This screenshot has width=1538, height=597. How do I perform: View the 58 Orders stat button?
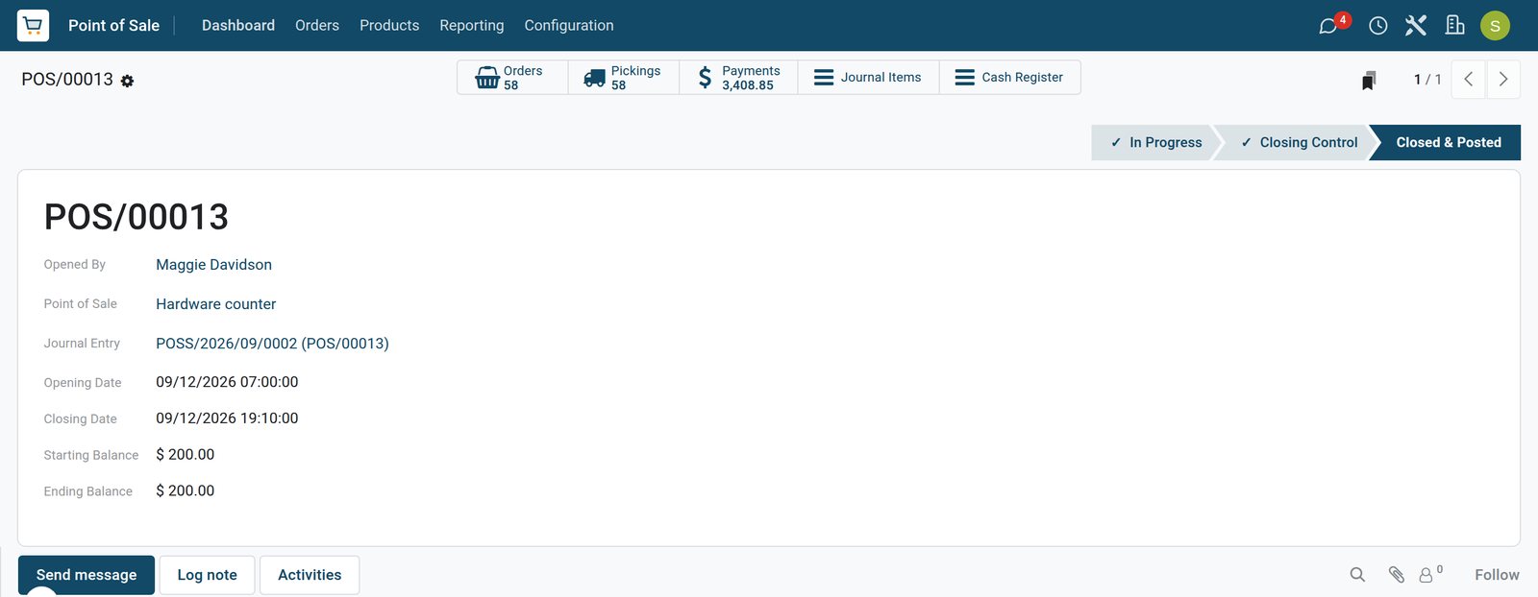[x=512, y=78]
